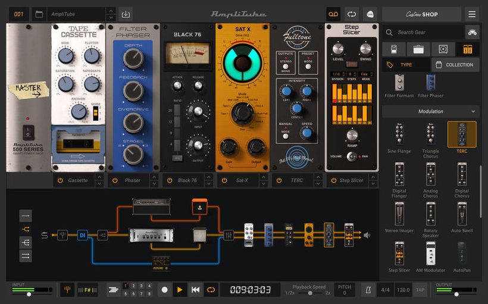Click the save preset download icon
488x304 pixels.
(x=126, y=14)
